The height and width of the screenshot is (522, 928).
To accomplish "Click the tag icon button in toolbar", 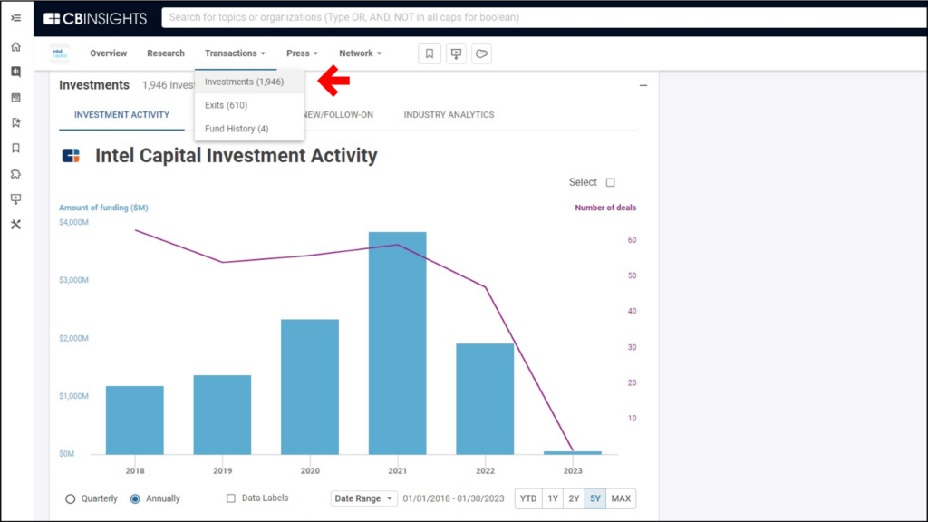I will coord(482,53).
